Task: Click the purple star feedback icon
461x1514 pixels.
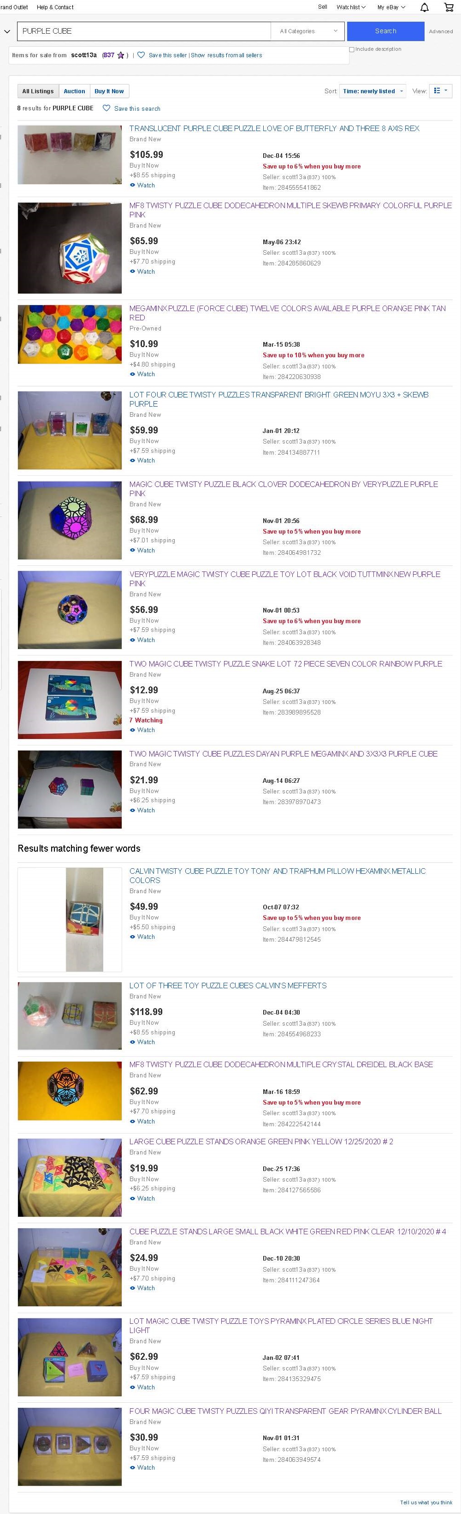Action: tap(121, 55)
